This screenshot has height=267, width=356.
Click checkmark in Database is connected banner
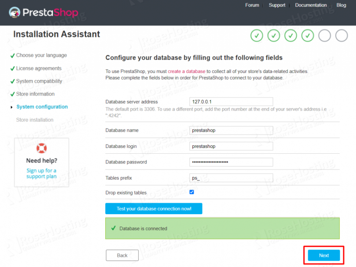pos(113,228)
